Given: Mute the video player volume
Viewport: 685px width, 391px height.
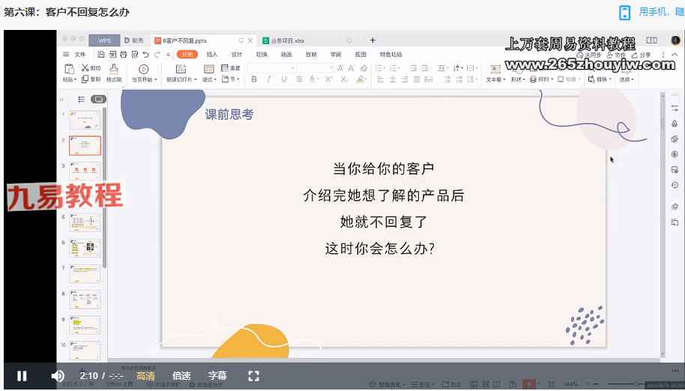Looking at the screenshot, I should [x=58, y=376].
